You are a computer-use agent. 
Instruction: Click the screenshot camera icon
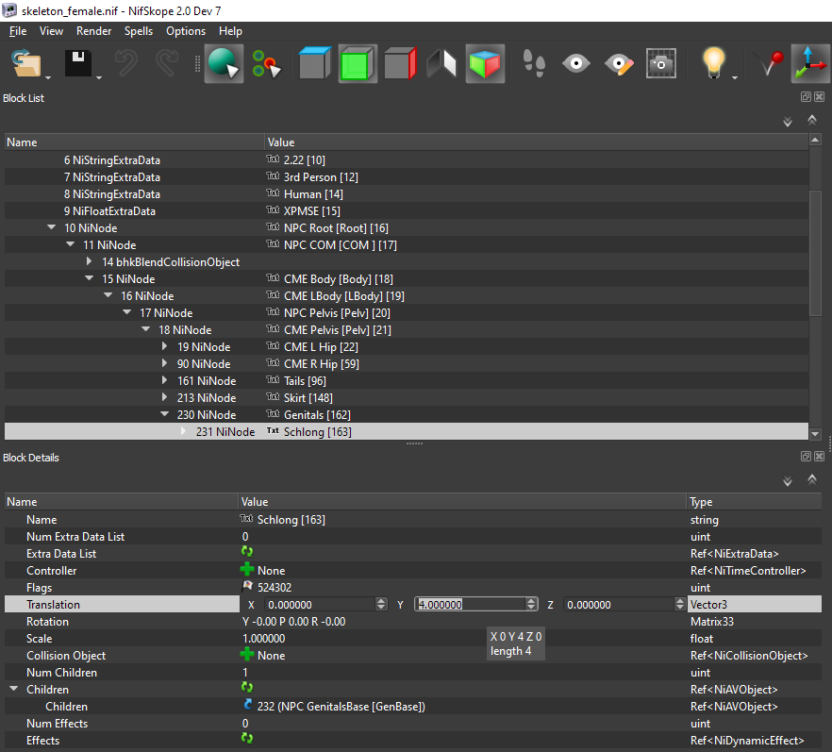tap(660, 63)
